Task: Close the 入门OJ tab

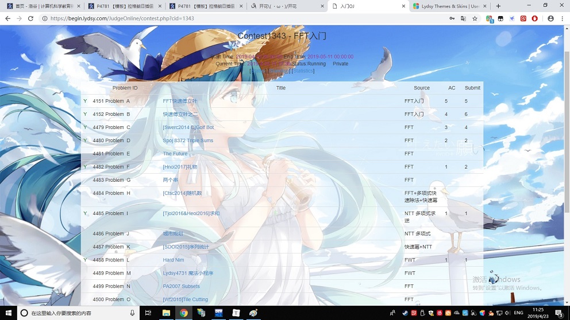Action: (x=403, y=6)
